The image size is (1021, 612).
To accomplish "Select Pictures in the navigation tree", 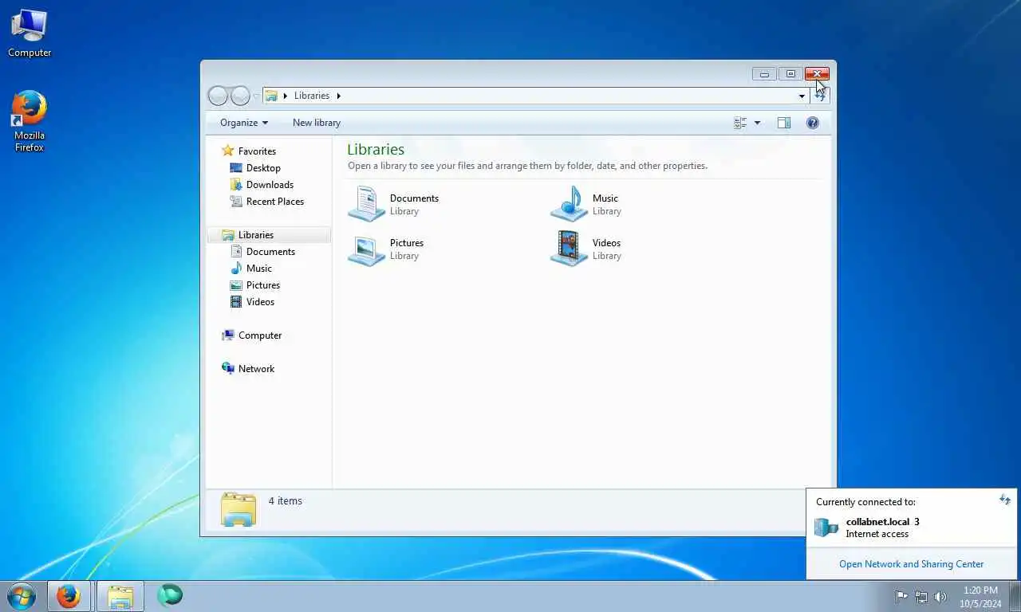I will pos(263,285).
